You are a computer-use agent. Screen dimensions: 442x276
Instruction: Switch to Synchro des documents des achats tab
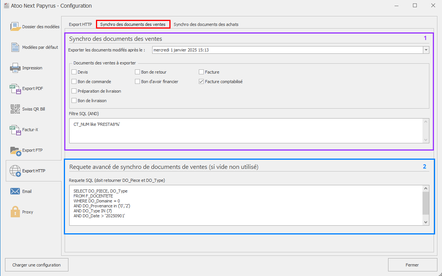206,24
